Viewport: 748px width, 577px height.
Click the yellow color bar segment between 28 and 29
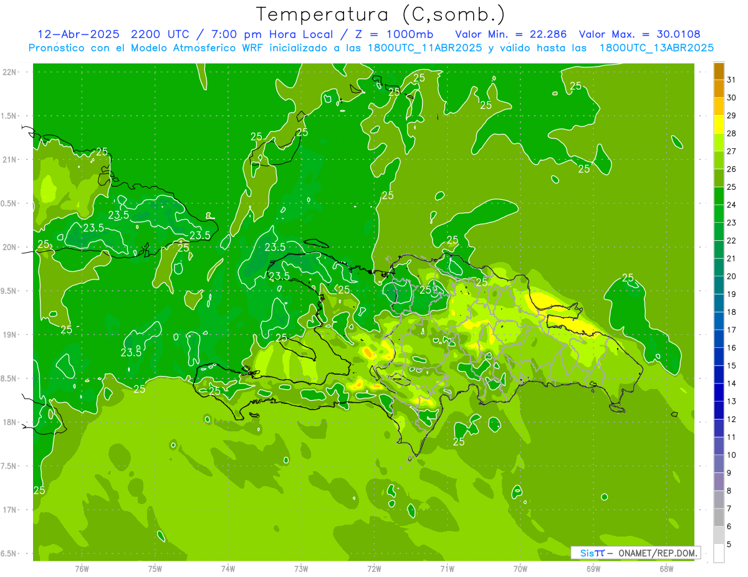point(719,124)
